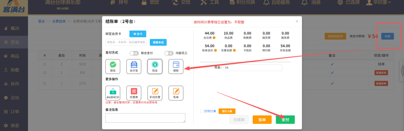Click info icon next to 台位费
Viewport: 404px width, 131px height.
[x=214, y=38]
